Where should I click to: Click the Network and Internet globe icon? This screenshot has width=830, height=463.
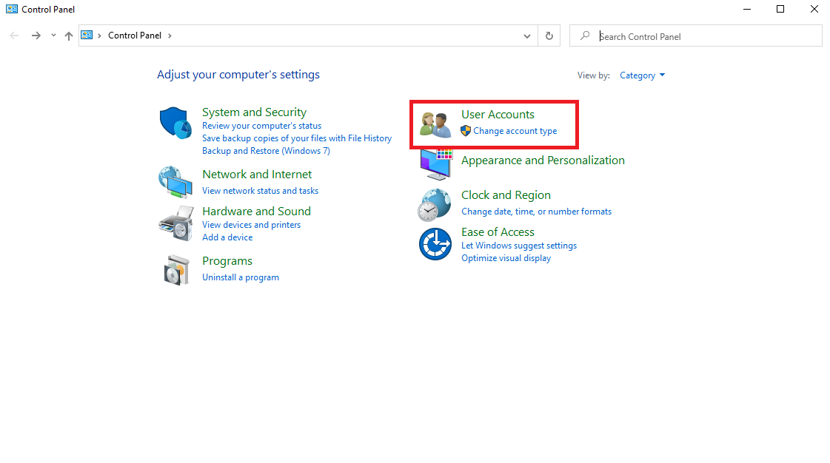point(175,183)
